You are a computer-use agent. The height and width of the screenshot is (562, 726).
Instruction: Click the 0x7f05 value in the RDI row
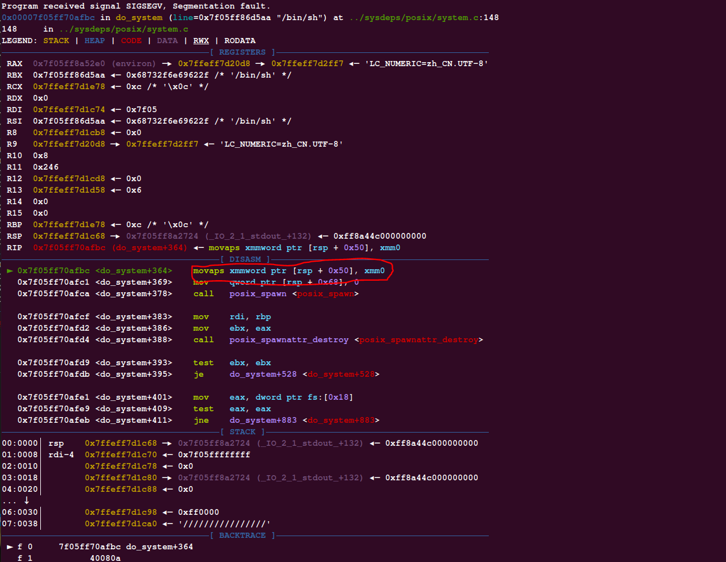coord(142,110)
